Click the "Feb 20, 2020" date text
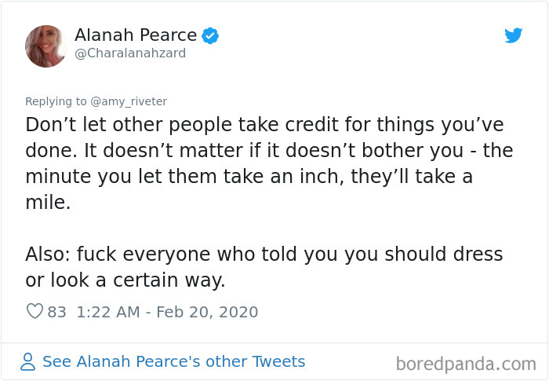549x381 pixels. (208, 312)
